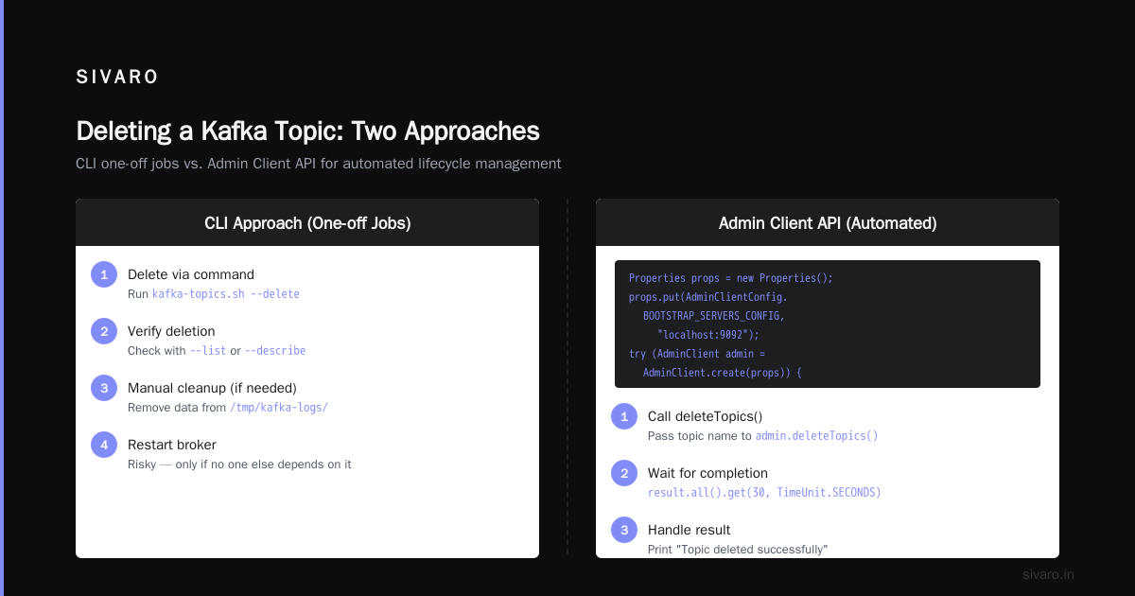Screen dimensions: 1135x596
Task: Click the "Manual cleanup (if needed)" step title
Action: point(212,388)
